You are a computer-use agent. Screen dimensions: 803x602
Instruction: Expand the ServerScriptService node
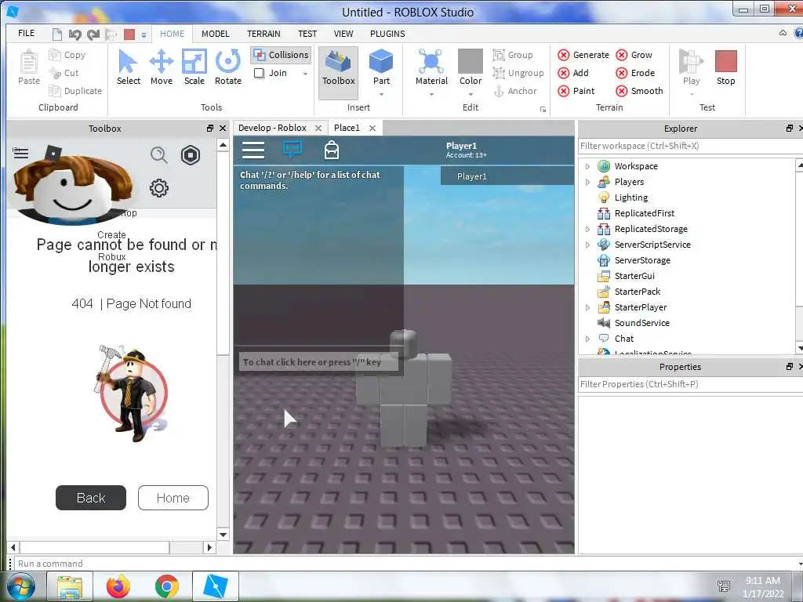click(587, 245)
